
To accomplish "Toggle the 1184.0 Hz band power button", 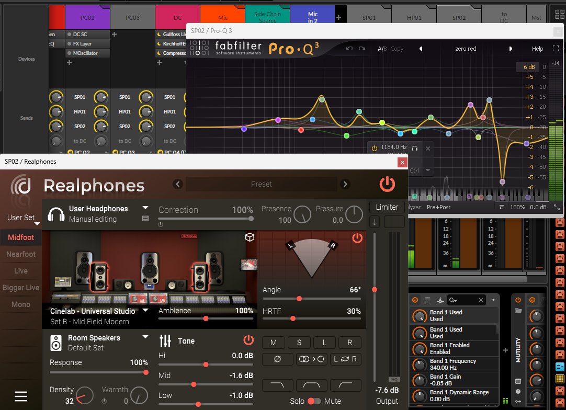I will pos(375,148).
